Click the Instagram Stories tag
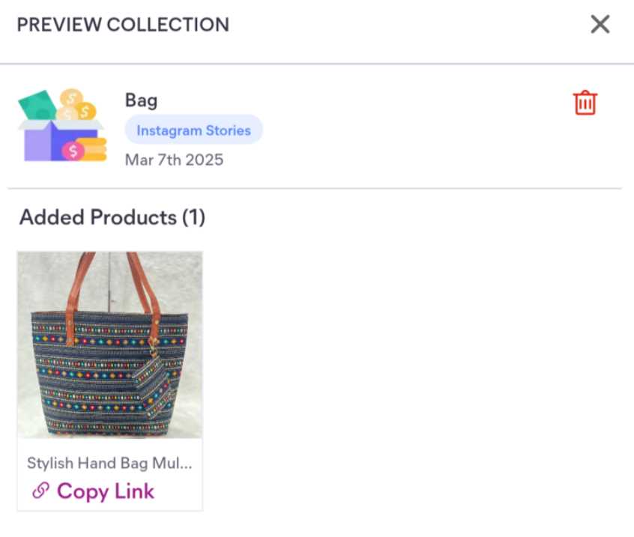 193,130
